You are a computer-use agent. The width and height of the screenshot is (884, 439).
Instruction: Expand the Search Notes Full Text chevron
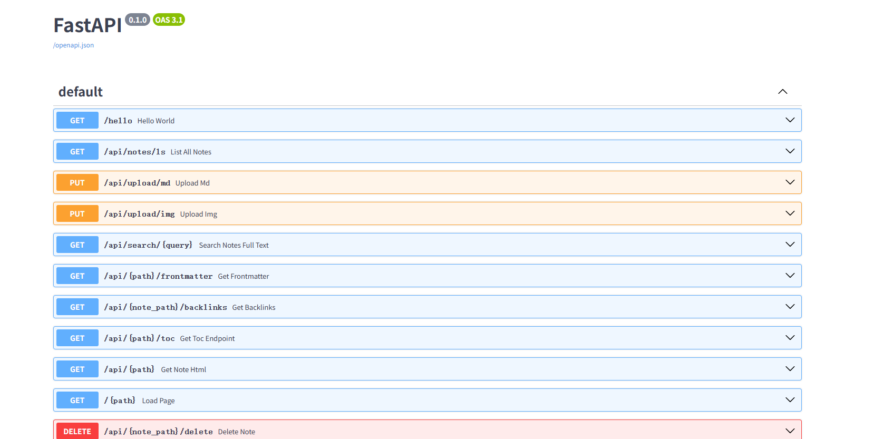[790, 245]
